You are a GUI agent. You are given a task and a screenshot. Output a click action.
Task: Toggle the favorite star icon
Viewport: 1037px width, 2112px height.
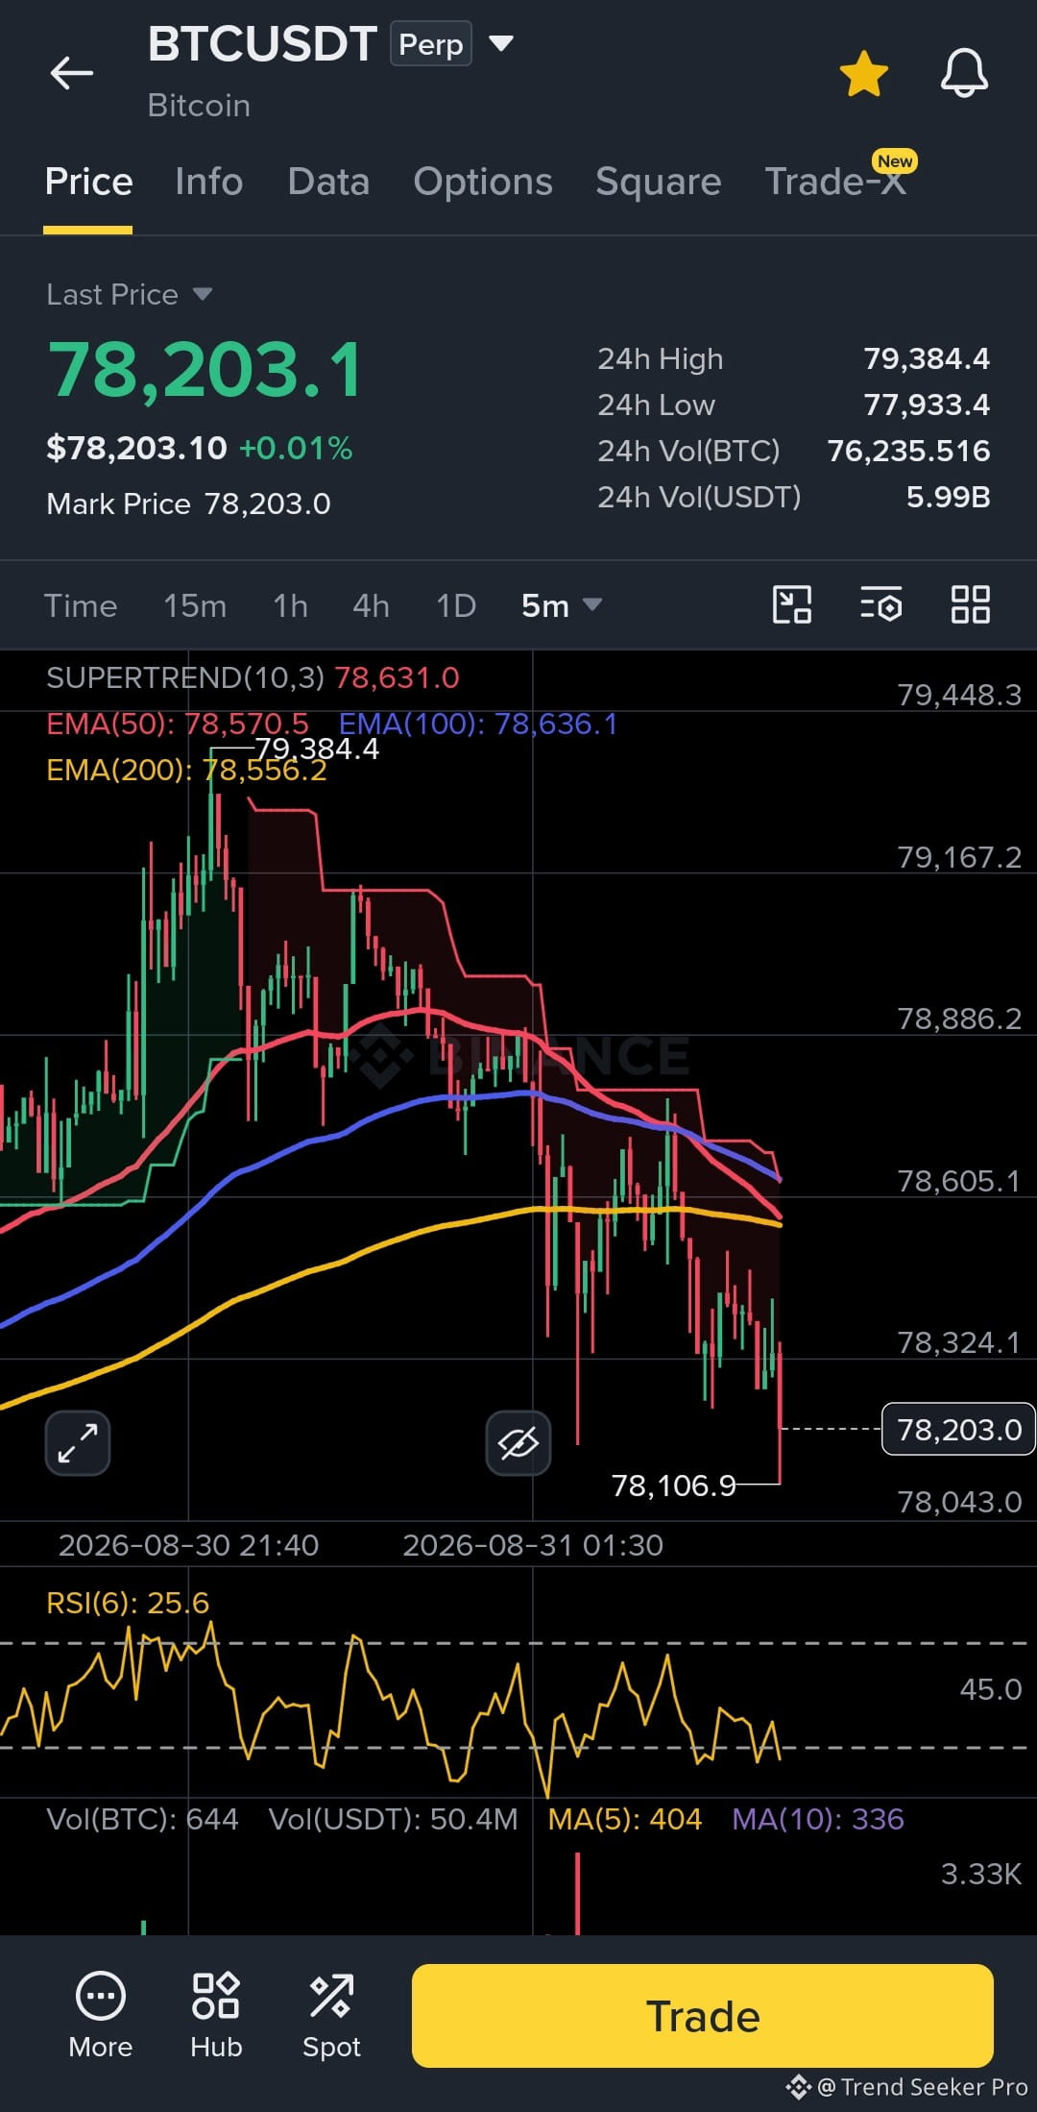[x=864, y=74]
